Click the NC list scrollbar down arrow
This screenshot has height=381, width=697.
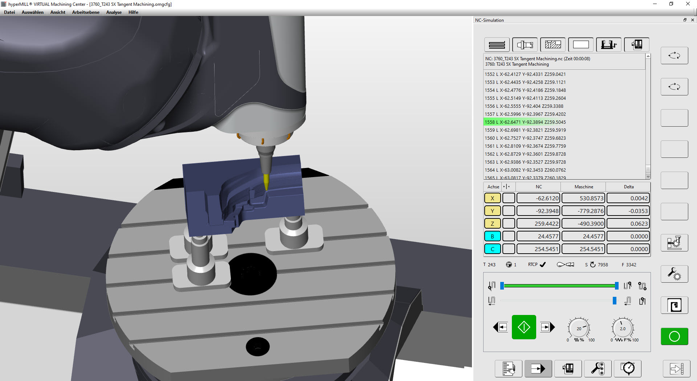(x=648, y=177)
